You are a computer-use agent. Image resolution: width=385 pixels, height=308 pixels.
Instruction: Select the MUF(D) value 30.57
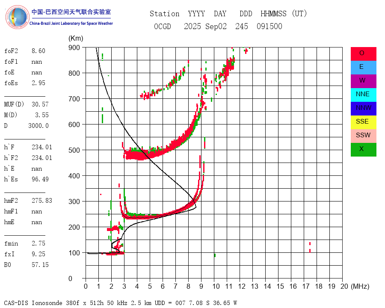click(40, 104)
